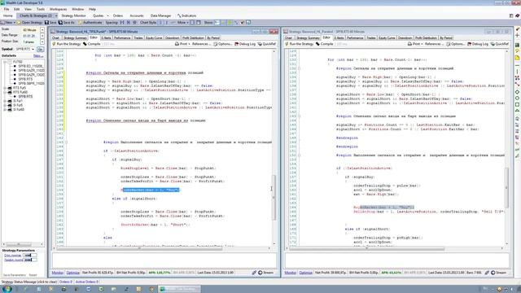Screen dimensions: 521x293
Task: Open Equity Curve tab in left strategy window
Action: (154, 38)
